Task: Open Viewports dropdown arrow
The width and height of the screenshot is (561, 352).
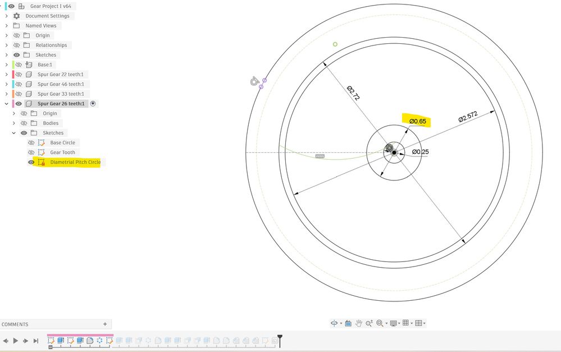Action: [x=425, y=323]
